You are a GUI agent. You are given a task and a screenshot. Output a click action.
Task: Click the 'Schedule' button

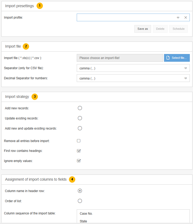pos(178,29)
